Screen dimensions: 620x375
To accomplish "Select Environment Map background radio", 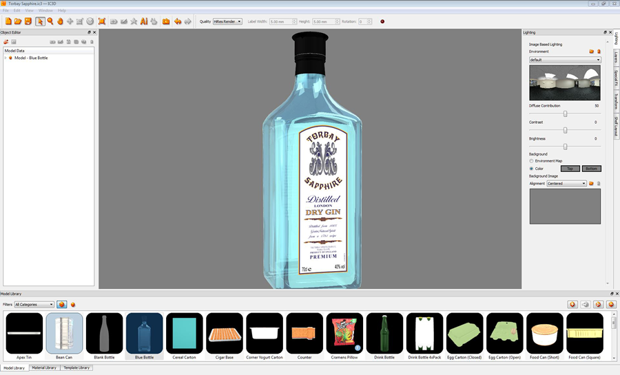I will pyautogui.click(x=531, y=161).
